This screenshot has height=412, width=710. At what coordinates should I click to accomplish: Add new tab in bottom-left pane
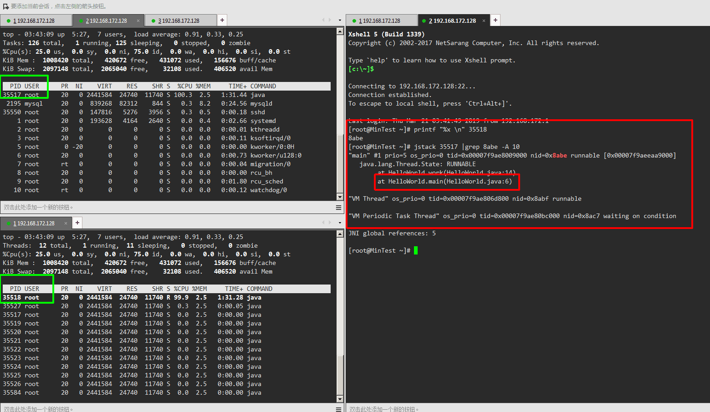point(77,223)
